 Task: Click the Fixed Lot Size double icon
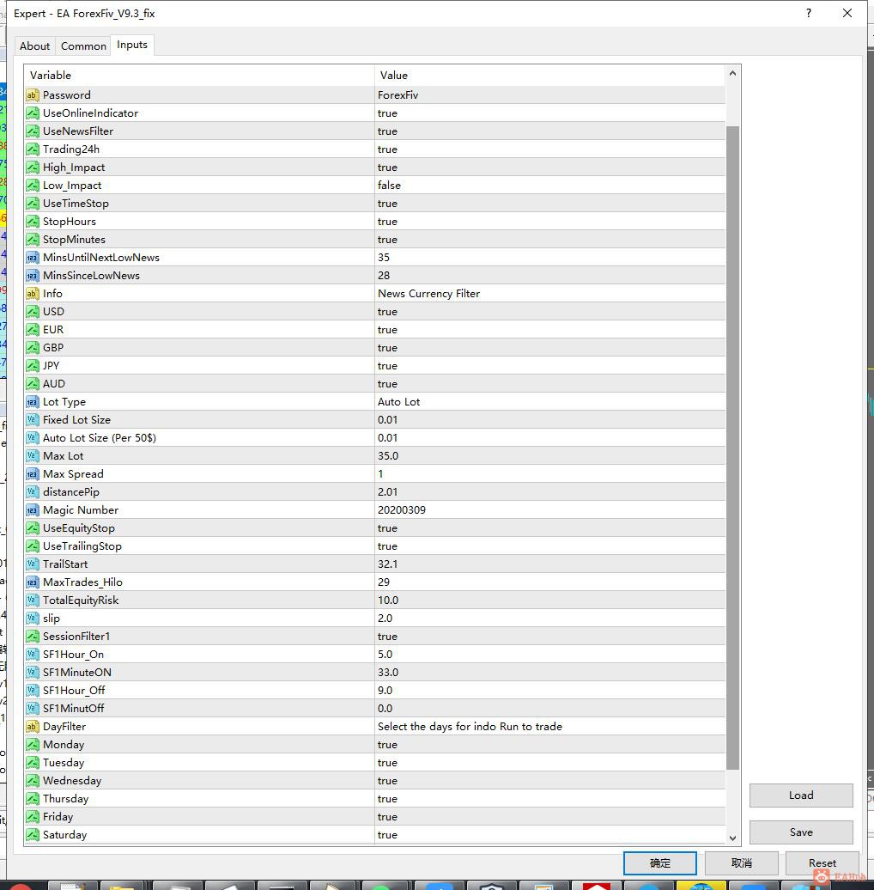tap(33, 420)
